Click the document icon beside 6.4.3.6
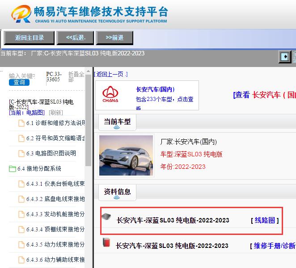 (21, 260)
